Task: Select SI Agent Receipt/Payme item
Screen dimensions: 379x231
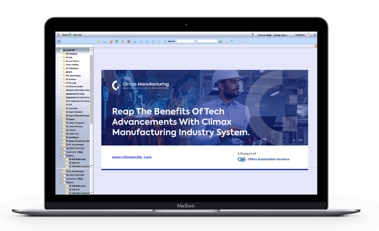Action: (x=78, y=115)
